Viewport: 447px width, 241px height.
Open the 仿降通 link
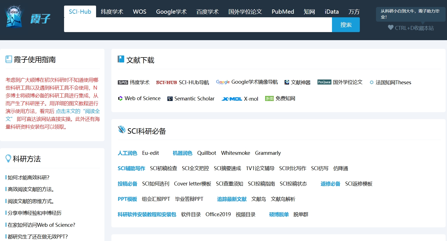(341, 168)
